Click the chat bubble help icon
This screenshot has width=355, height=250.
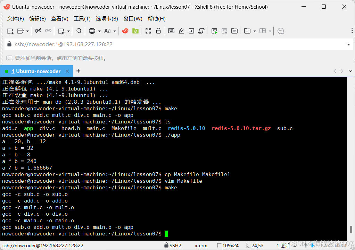pyautogui.click(x=281, y=31)
